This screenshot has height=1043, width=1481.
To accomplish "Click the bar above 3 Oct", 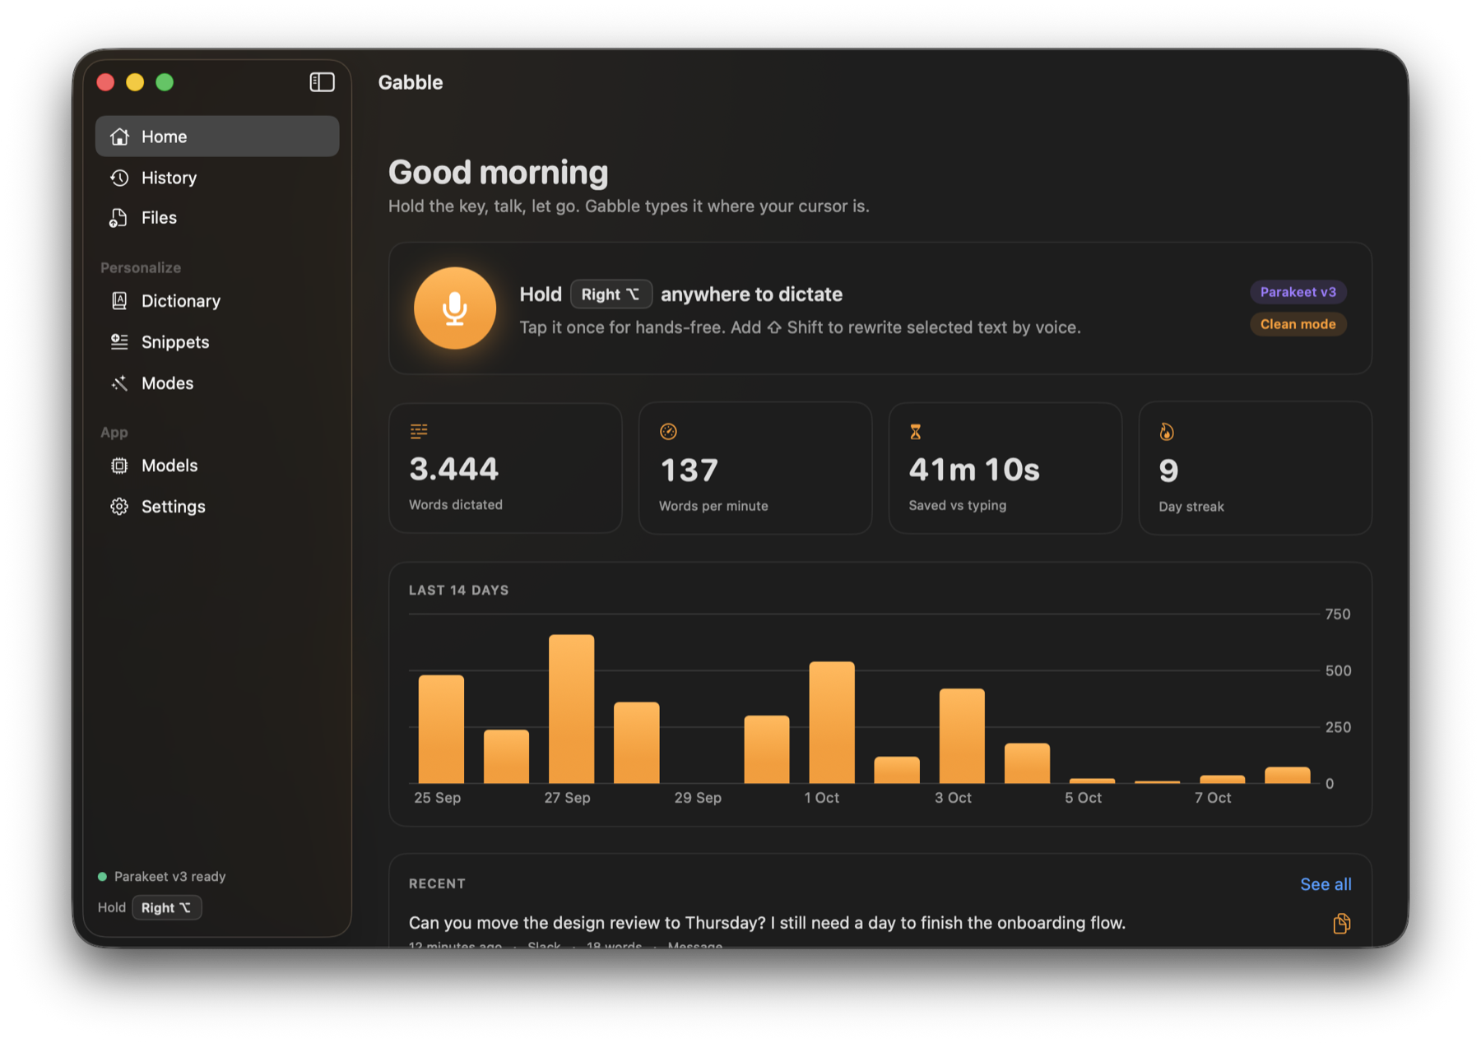I will [x=962, y=736].
